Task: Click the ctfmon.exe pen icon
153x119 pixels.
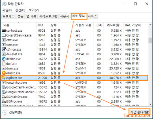Action: click(4, 50)
